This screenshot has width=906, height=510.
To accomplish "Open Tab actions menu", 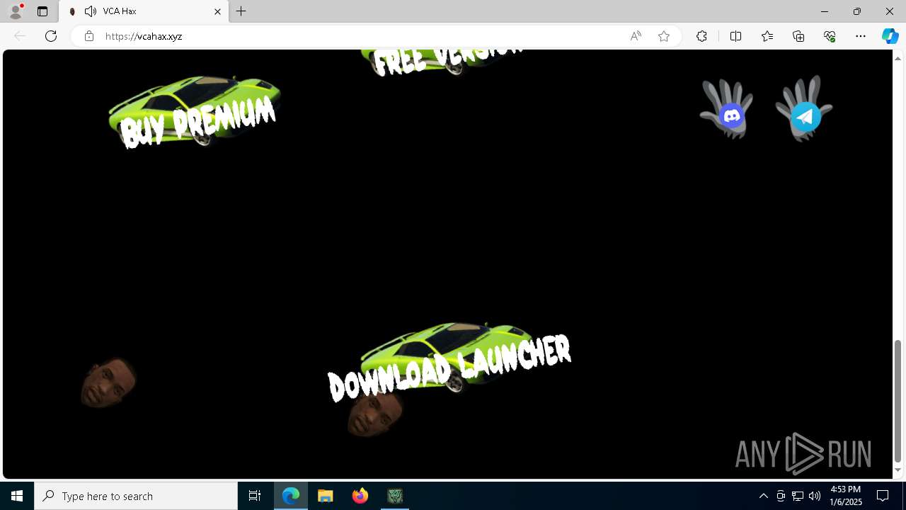I will point(42,11).
